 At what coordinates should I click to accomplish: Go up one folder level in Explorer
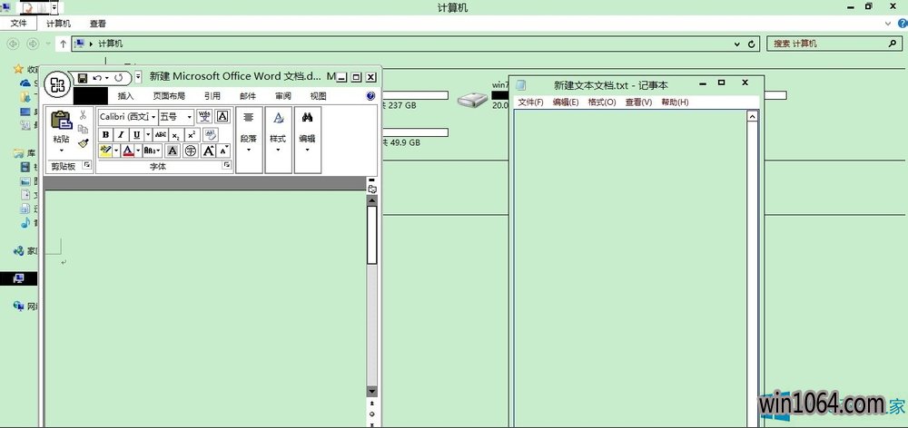[x=64, y=44]
